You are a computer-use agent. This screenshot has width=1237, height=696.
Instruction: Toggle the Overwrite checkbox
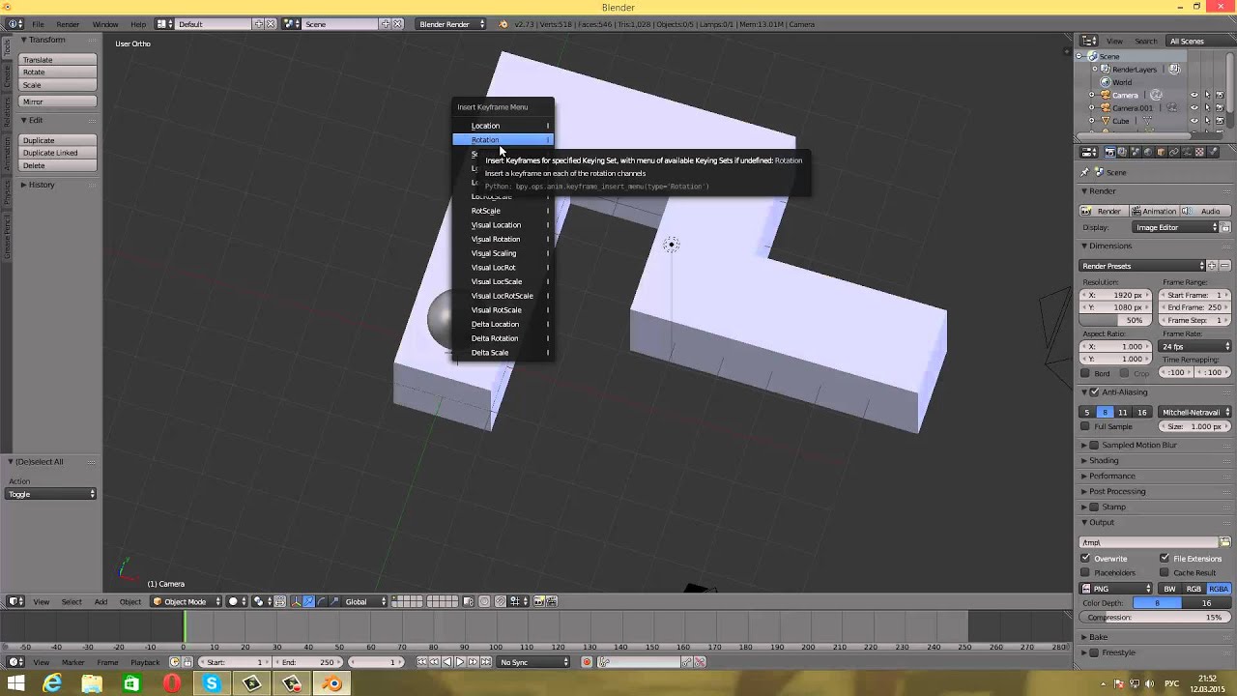(x=1085, y=559)
